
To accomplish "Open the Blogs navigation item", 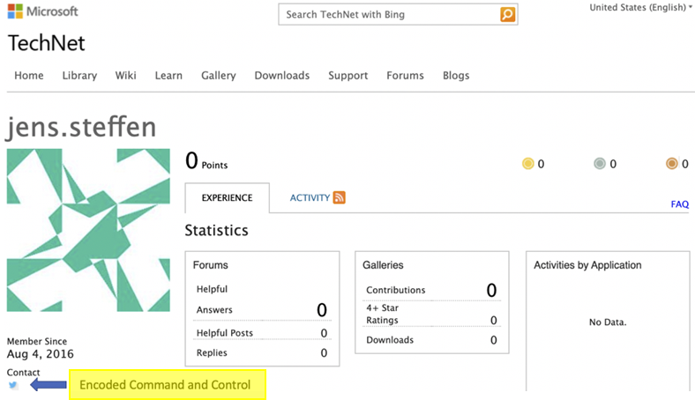I will (x=456, y=76).
